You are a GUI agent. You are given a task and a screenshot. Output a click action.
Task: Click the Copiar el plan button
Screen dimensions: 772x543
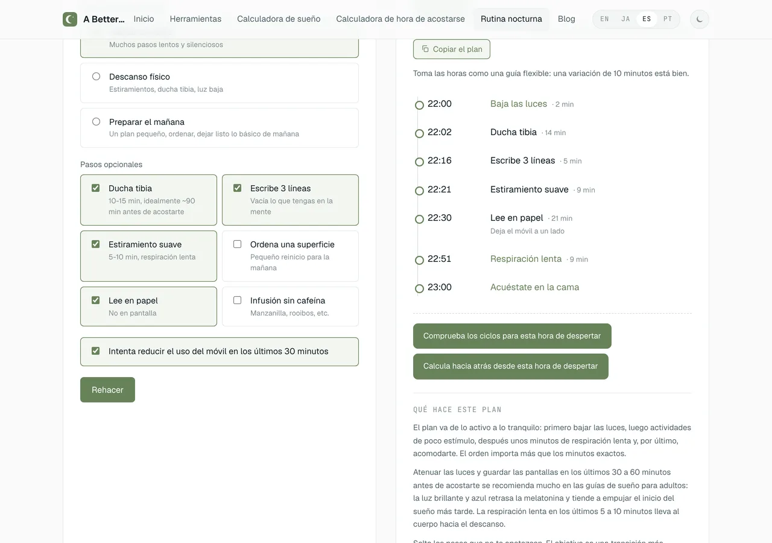452,49
